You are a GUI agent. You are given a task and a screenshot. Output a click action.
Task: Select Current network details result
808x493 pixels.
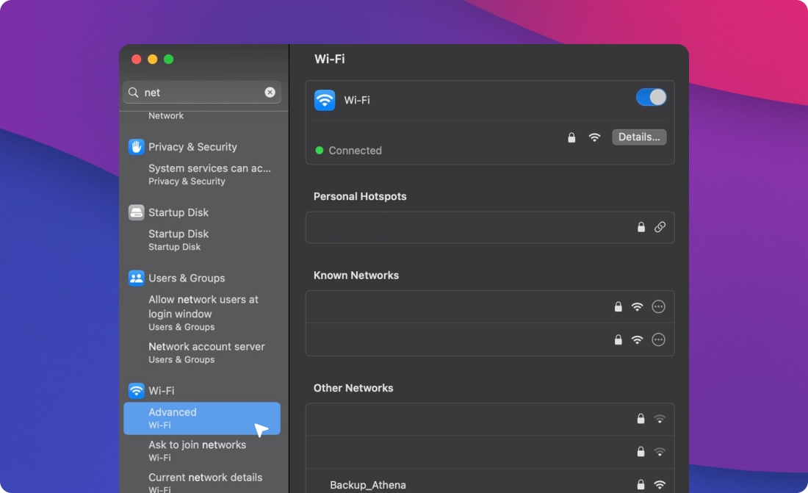click(x=205, y=481)
